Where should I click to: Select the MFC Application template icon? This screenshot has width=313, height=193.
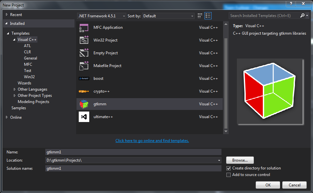point(84,28)
